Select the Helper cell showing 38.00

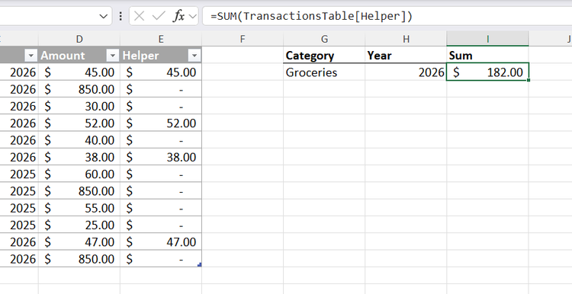[x=161, y=157]
